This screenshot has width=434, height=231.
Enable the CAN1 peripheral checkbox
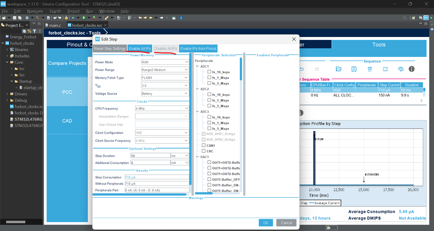[204, 145]
